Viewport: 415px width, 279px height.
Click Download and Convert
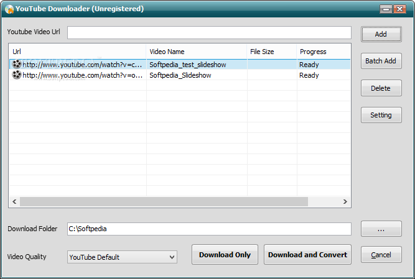[x=307, y=254]
